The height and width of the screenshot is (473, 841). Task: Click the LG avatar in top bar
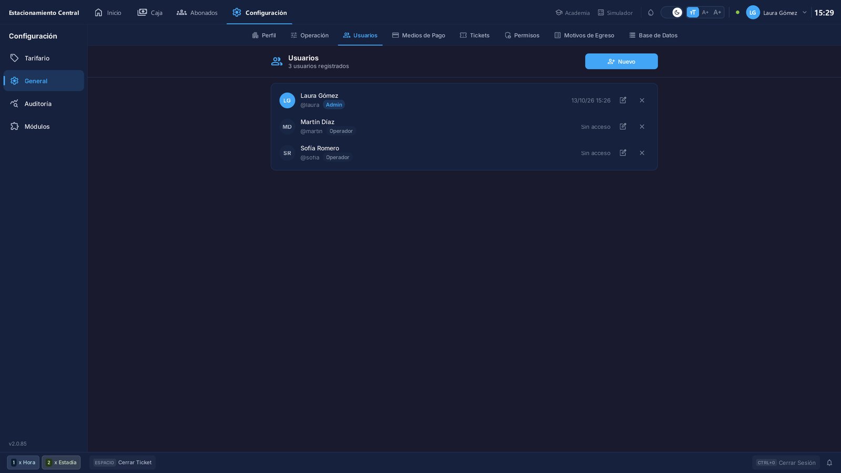pyautogui.click(x=753, y=13)
